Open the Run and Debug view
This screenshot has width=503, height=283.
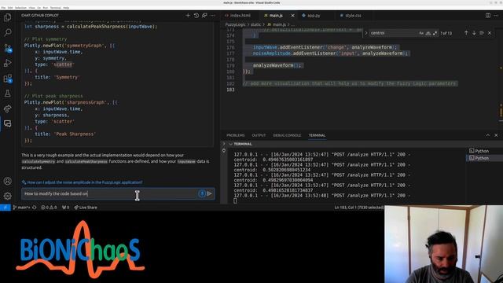click(x=7, y=63)
